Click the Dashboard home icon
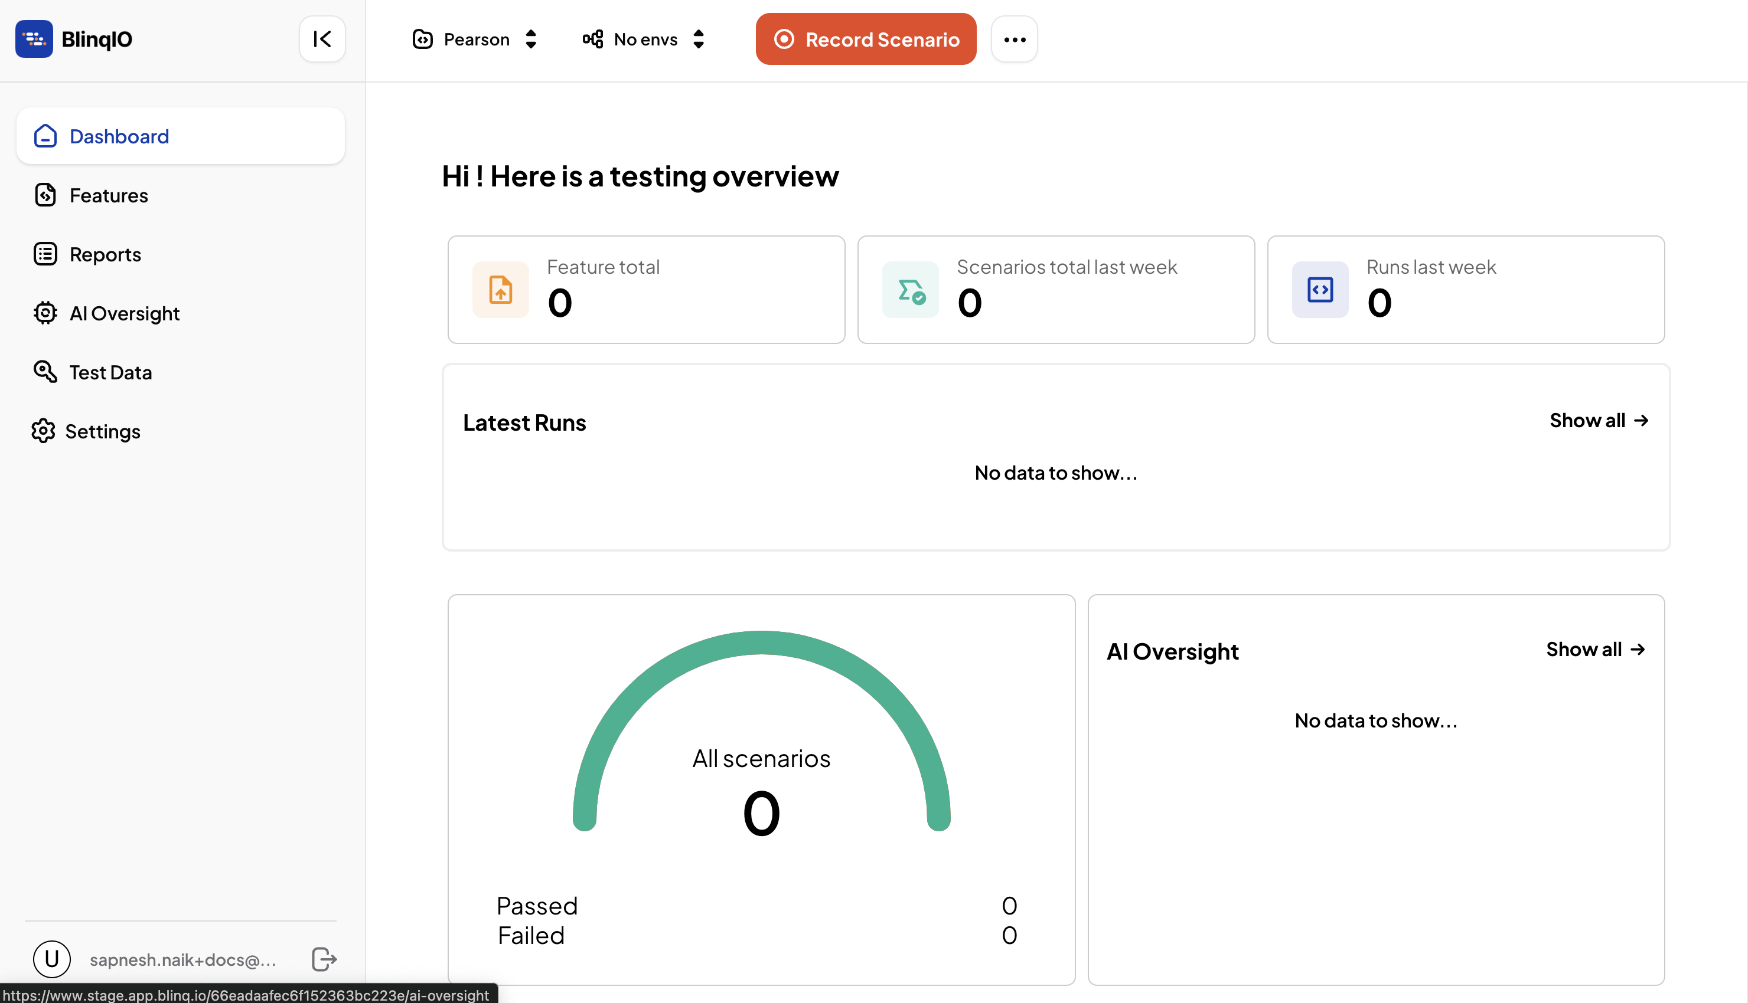The image size is (1748, 1003). 45,136
